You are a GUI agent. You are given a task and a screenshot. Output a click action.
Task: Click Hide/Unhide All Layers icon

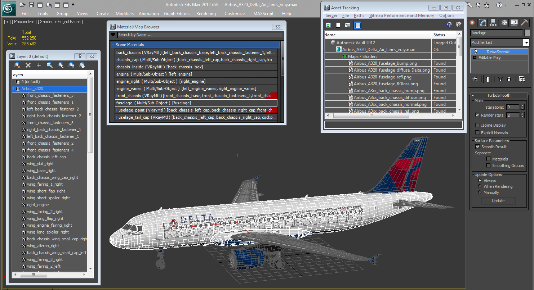tap(71, 65)
